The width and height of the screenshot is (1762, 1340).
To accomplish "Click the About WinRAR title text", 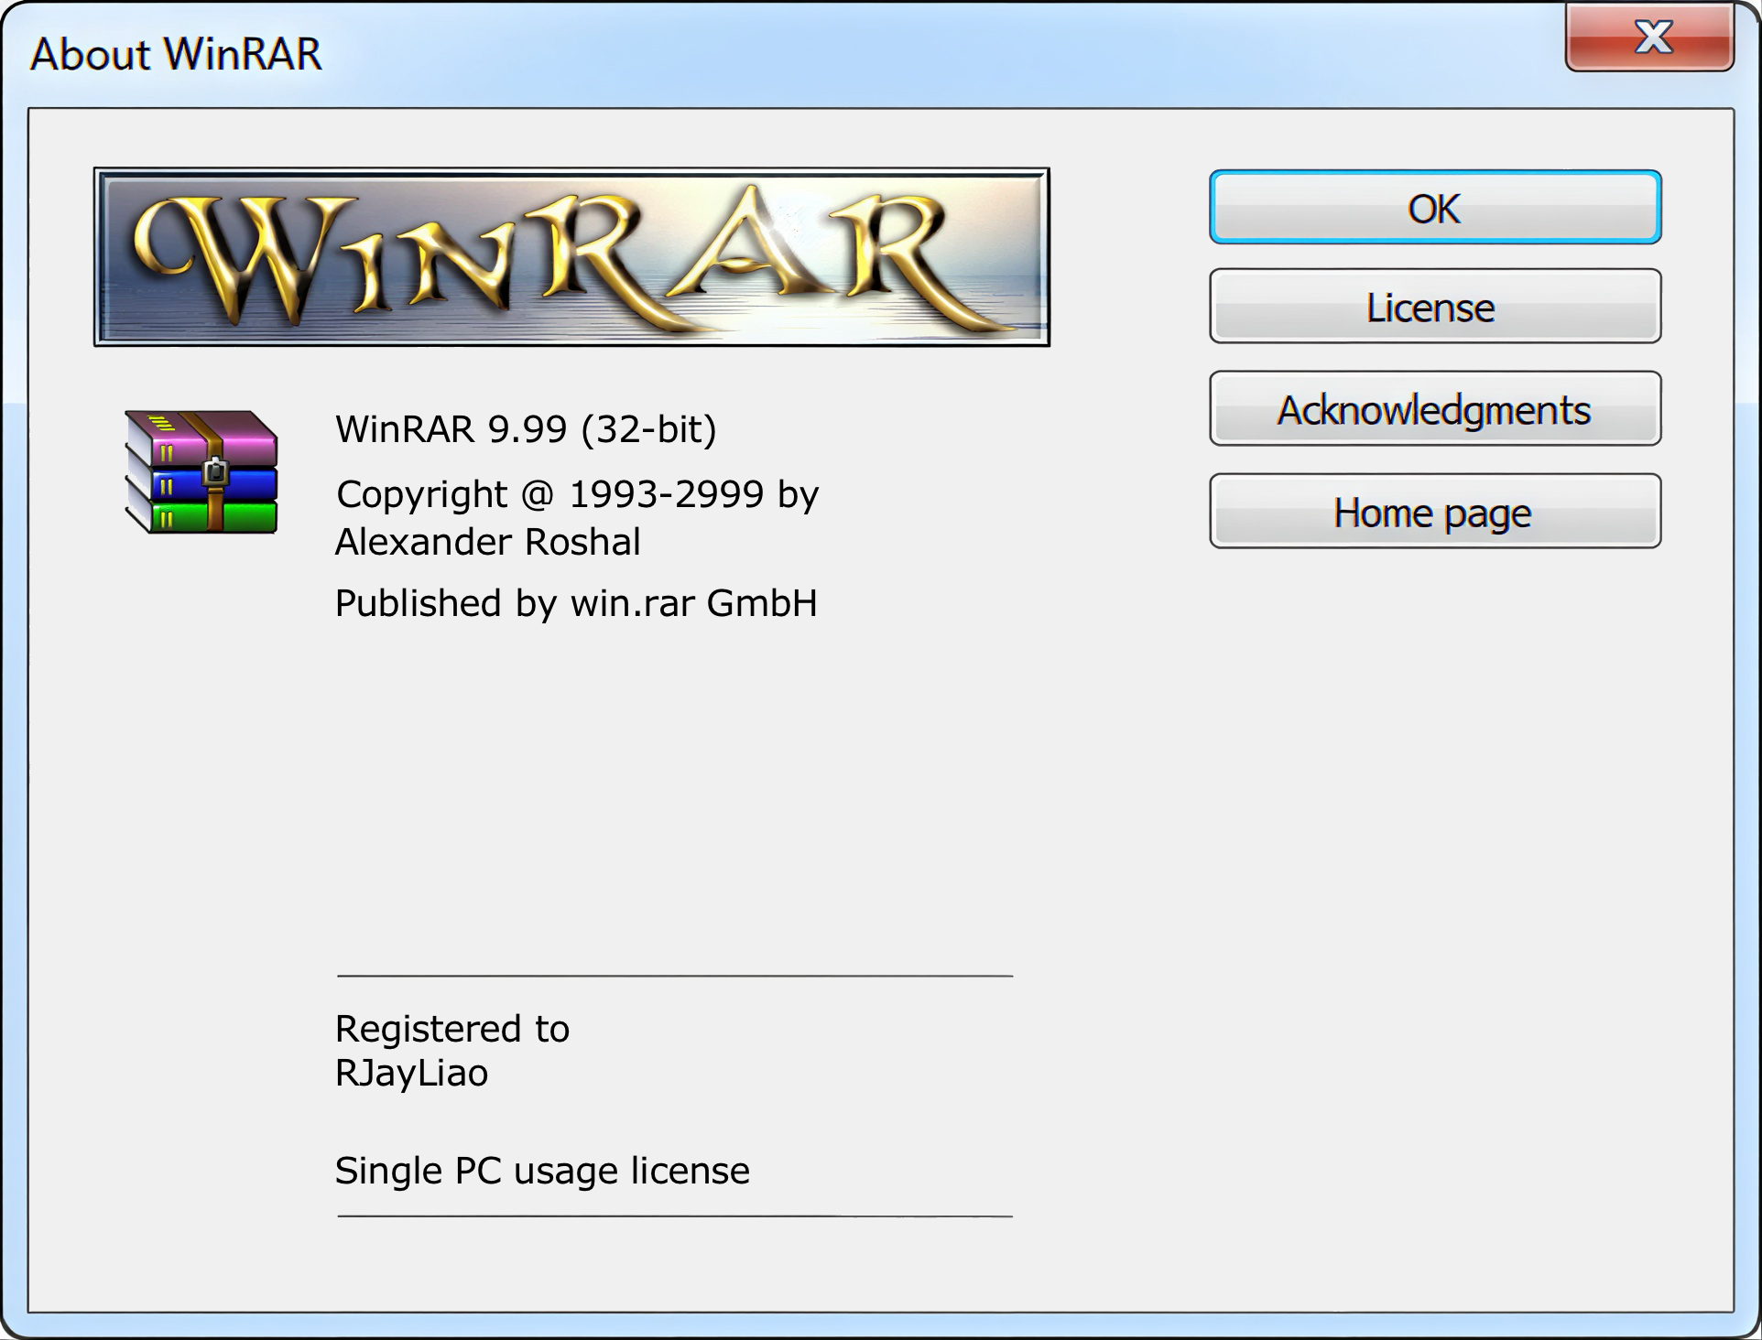I will click(176, 54).
